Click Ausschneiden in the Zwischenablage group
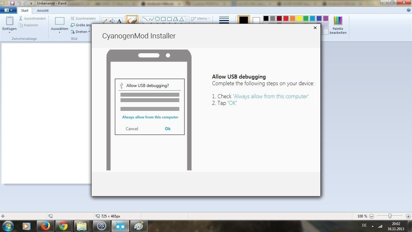This screenshot has width=412, height=232. [33, 18]
